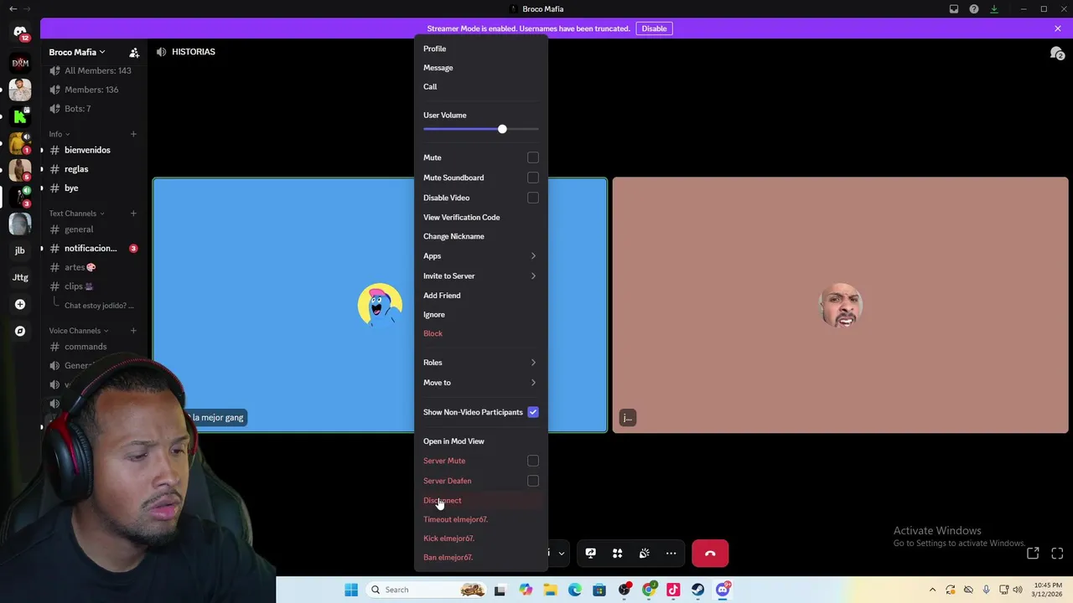Open TikTok from the taskbar

click(x=673, y=590)
